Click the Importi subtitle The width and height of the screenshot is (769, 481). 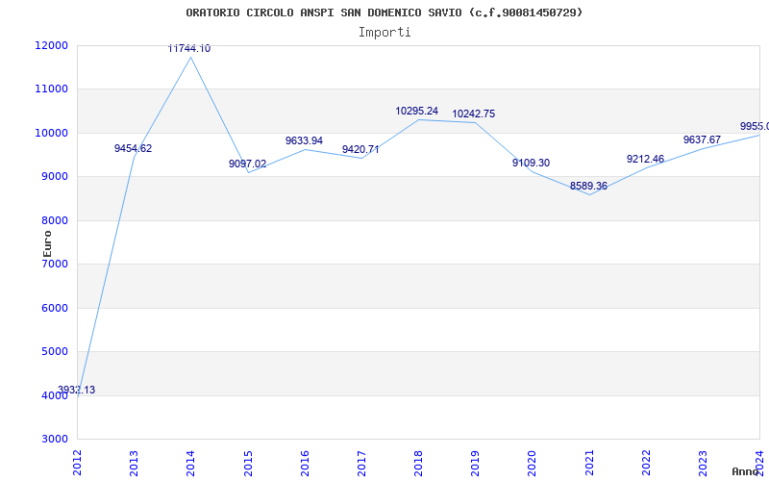pos(384,33)
